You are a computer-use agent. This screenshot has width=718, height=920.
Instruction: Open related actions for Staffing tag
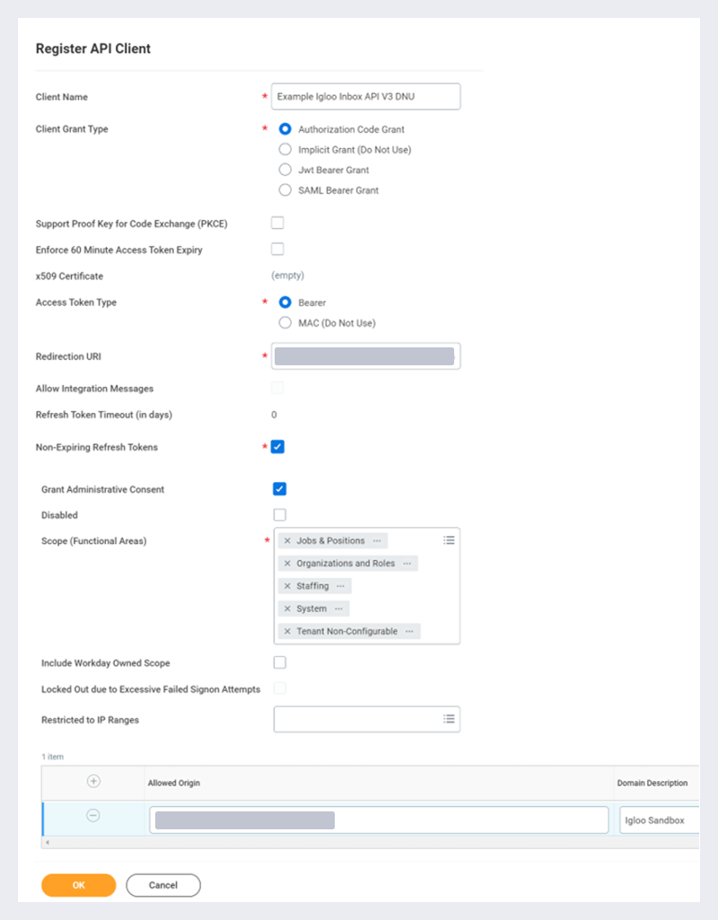pos(341,586)
